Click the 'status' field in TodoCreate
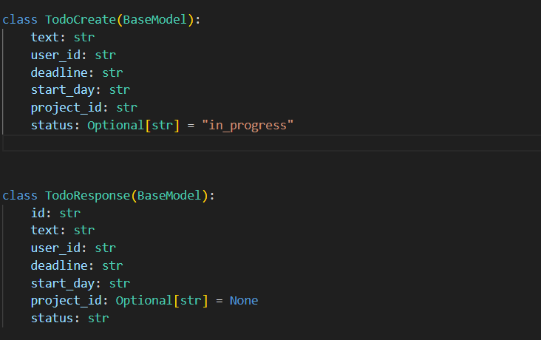Viewport: 541px width, 340px height. (52, 126)
